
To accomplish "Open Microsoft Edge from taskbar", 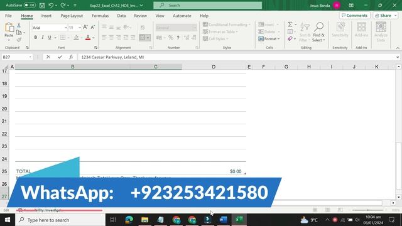I will (129, 220).
